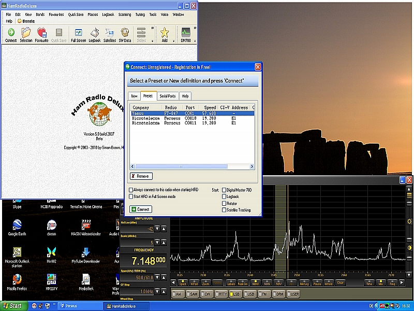
Task: Check Start HRD in Full Screen mode
Action: [x=131, y=196]
